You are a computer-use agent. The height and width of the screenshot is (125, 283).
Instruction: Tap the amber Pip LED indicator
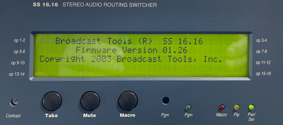237,107
